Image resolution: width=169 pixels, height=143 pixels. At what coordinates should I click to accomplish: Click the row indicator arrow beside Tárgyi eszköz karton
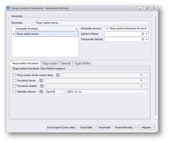[x=13, y=34]
